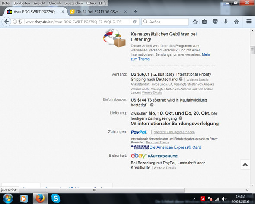Open Skype from the taskbar
The image size is (255, 204).
point(56,199)
